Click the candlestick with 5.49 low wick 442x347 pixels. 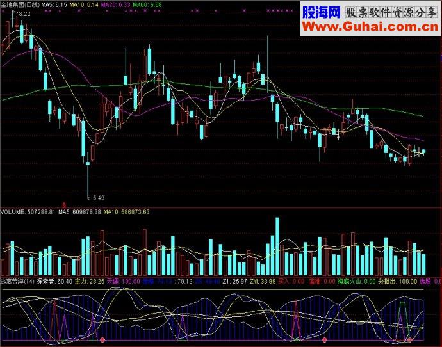(x=88, y=175)
